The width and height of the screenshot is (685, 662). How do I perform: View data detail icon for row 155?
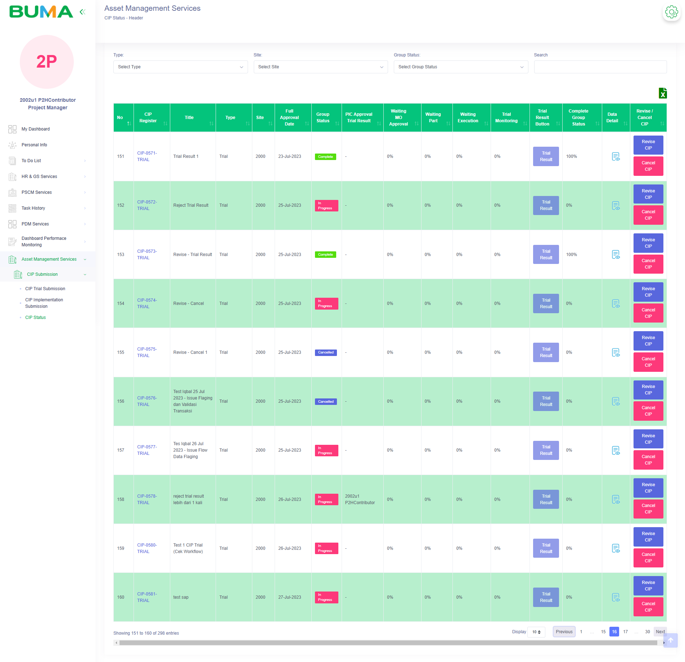pyautogui.click(x=616, y=352)
